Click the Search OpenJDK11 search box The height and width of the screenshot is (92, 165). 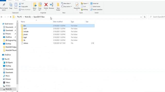tap(157, 17)
